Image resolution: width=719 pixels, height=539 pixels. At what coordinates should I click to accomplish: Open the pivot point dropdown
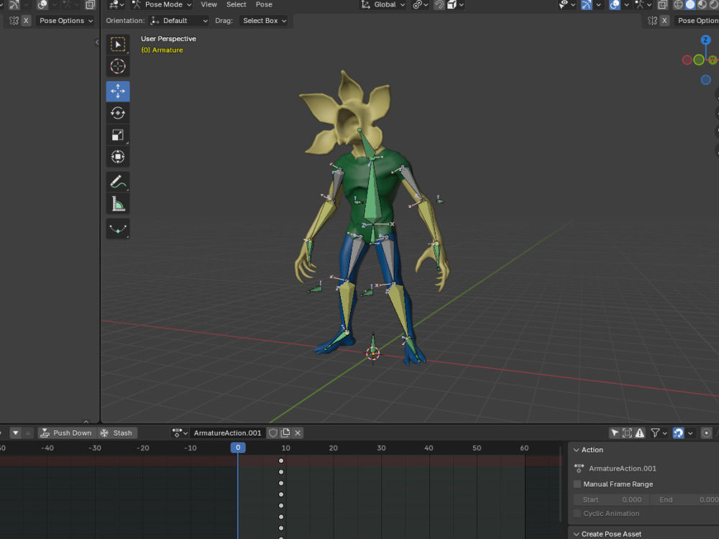420,4
